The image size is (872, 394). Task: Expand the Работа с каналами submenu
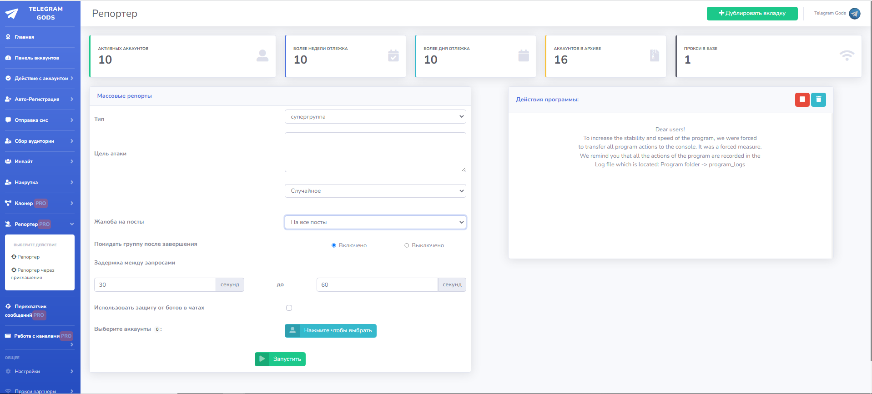72,344
